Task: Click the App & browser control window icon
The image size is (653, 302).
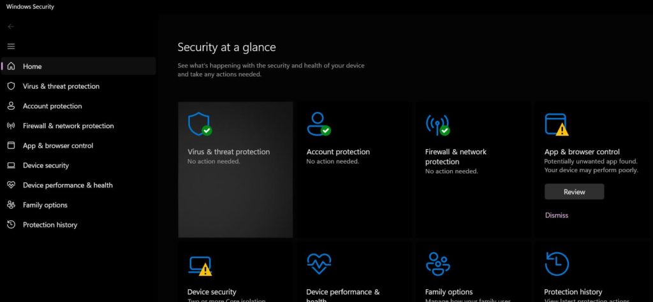Action: 555,124
